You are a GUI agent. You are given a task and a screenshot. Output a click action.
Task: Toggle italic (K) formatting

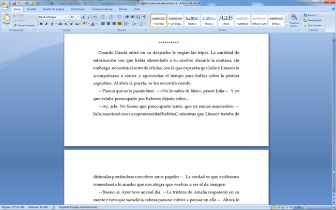coord(47,24)
